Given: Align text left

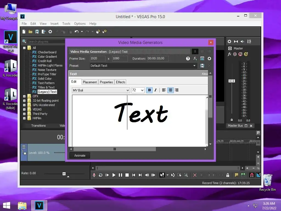Looking at the screenshot, I should pos(164,90).
